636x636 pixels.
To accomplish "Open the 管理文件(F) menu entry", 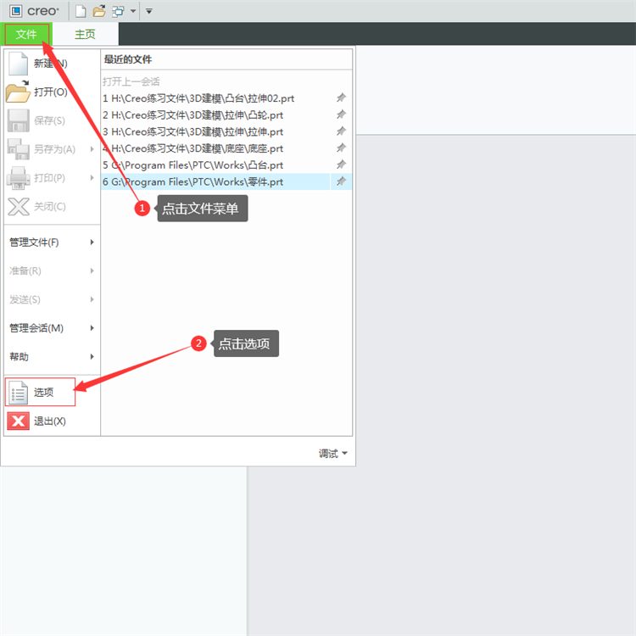I will pos(52,243).
